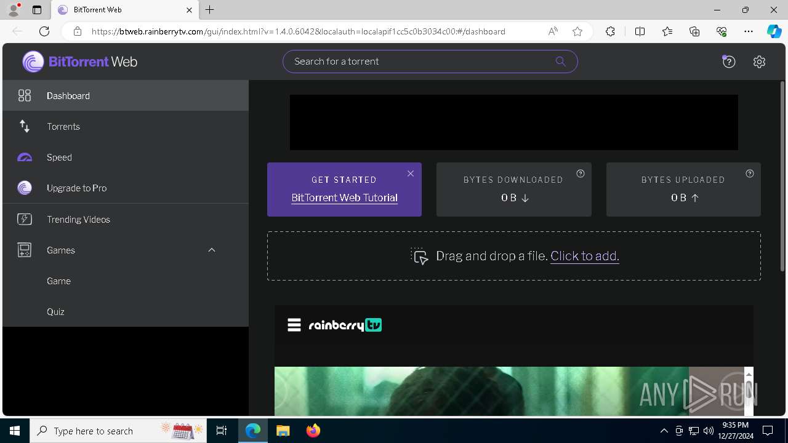Select Upgrade to Pro menu item
This screenshot has width=788, height=443.
[x=126, y=188]
